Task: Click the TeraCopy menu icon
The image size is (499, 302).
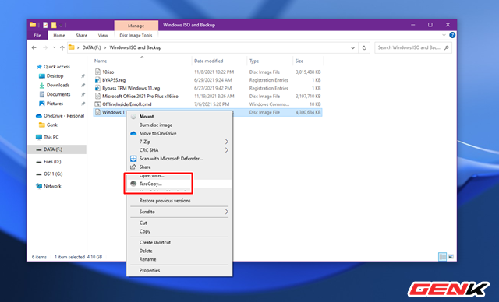Action: pyautogui.click(x=133, y=184)
